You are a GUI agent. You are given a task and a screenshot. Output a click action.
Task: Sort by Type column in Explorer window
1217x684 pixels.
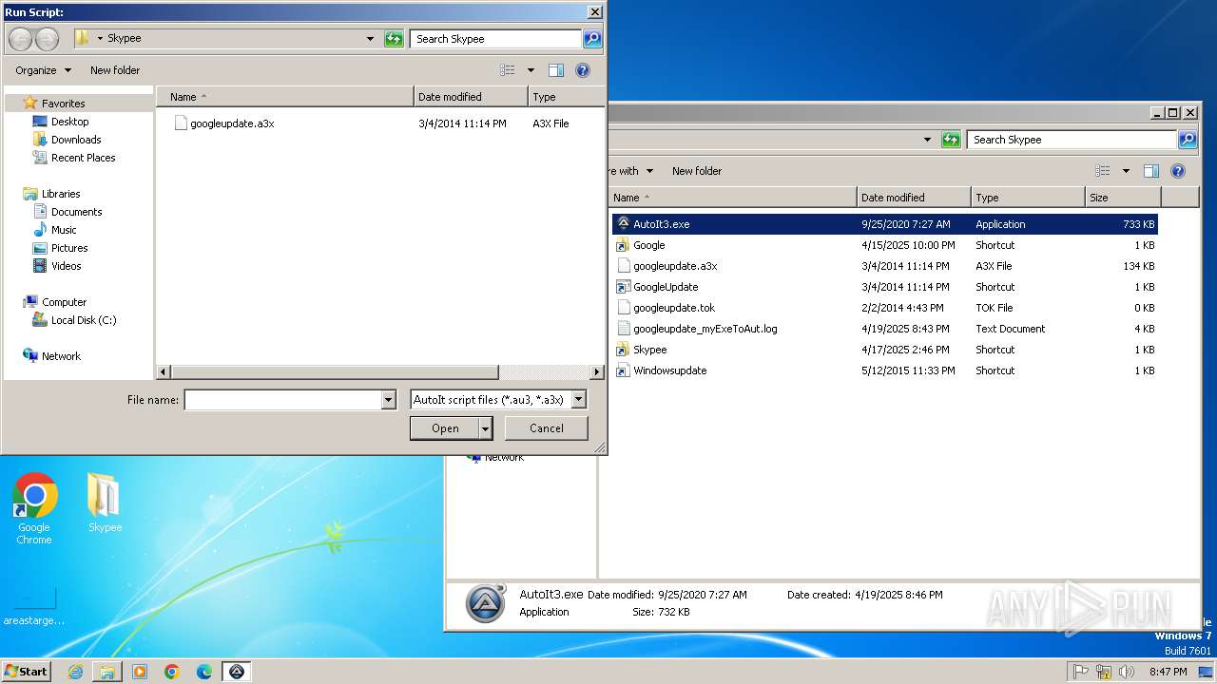tap(1028, 198)
